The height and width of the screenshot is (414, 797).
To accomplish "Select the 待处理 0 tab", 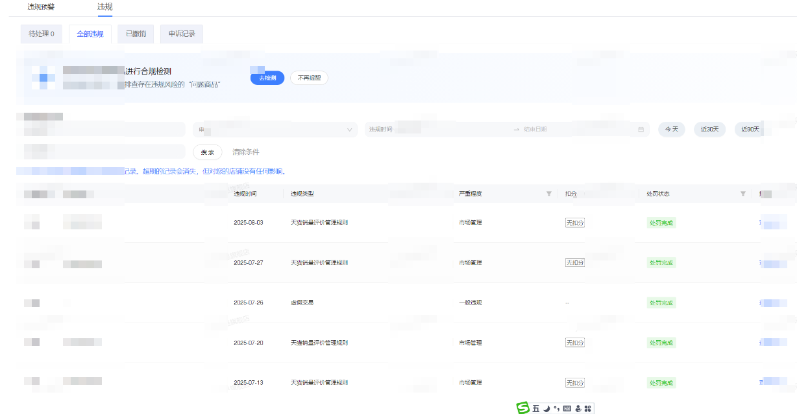I will [x=42, y=34].
